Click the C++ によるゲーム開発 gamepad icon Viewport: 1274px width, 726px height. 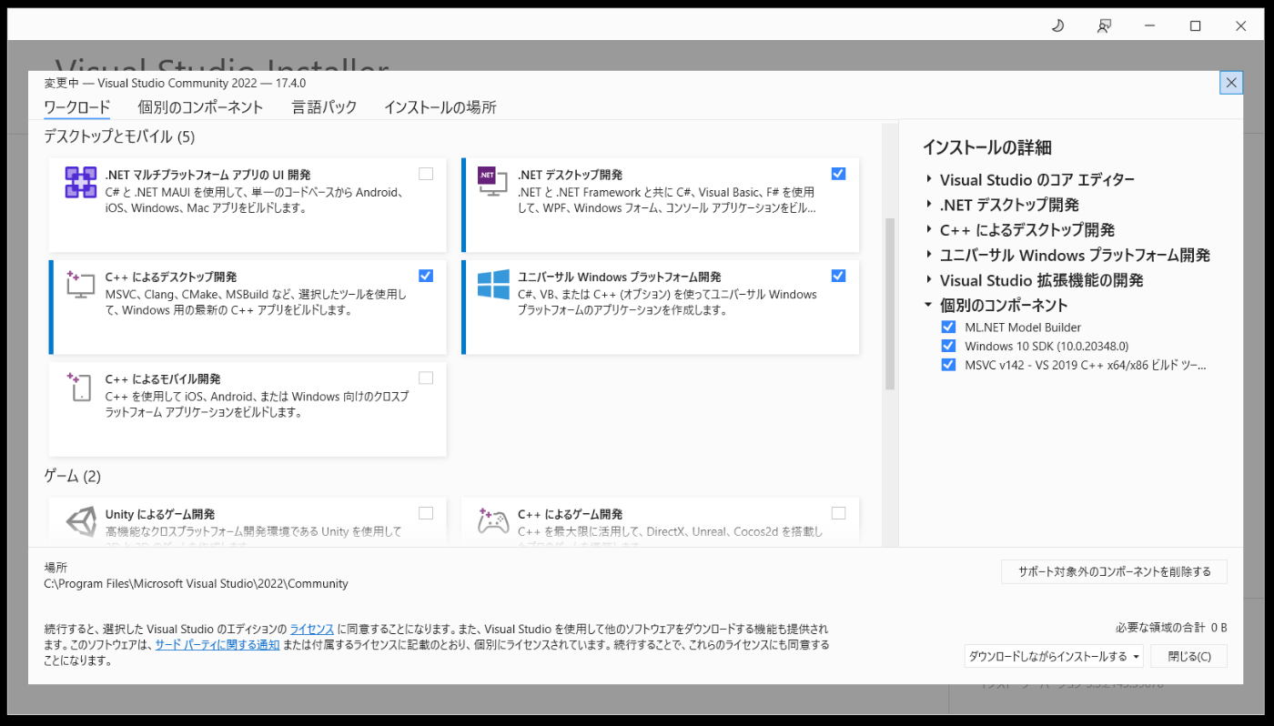tap(493, 521)
